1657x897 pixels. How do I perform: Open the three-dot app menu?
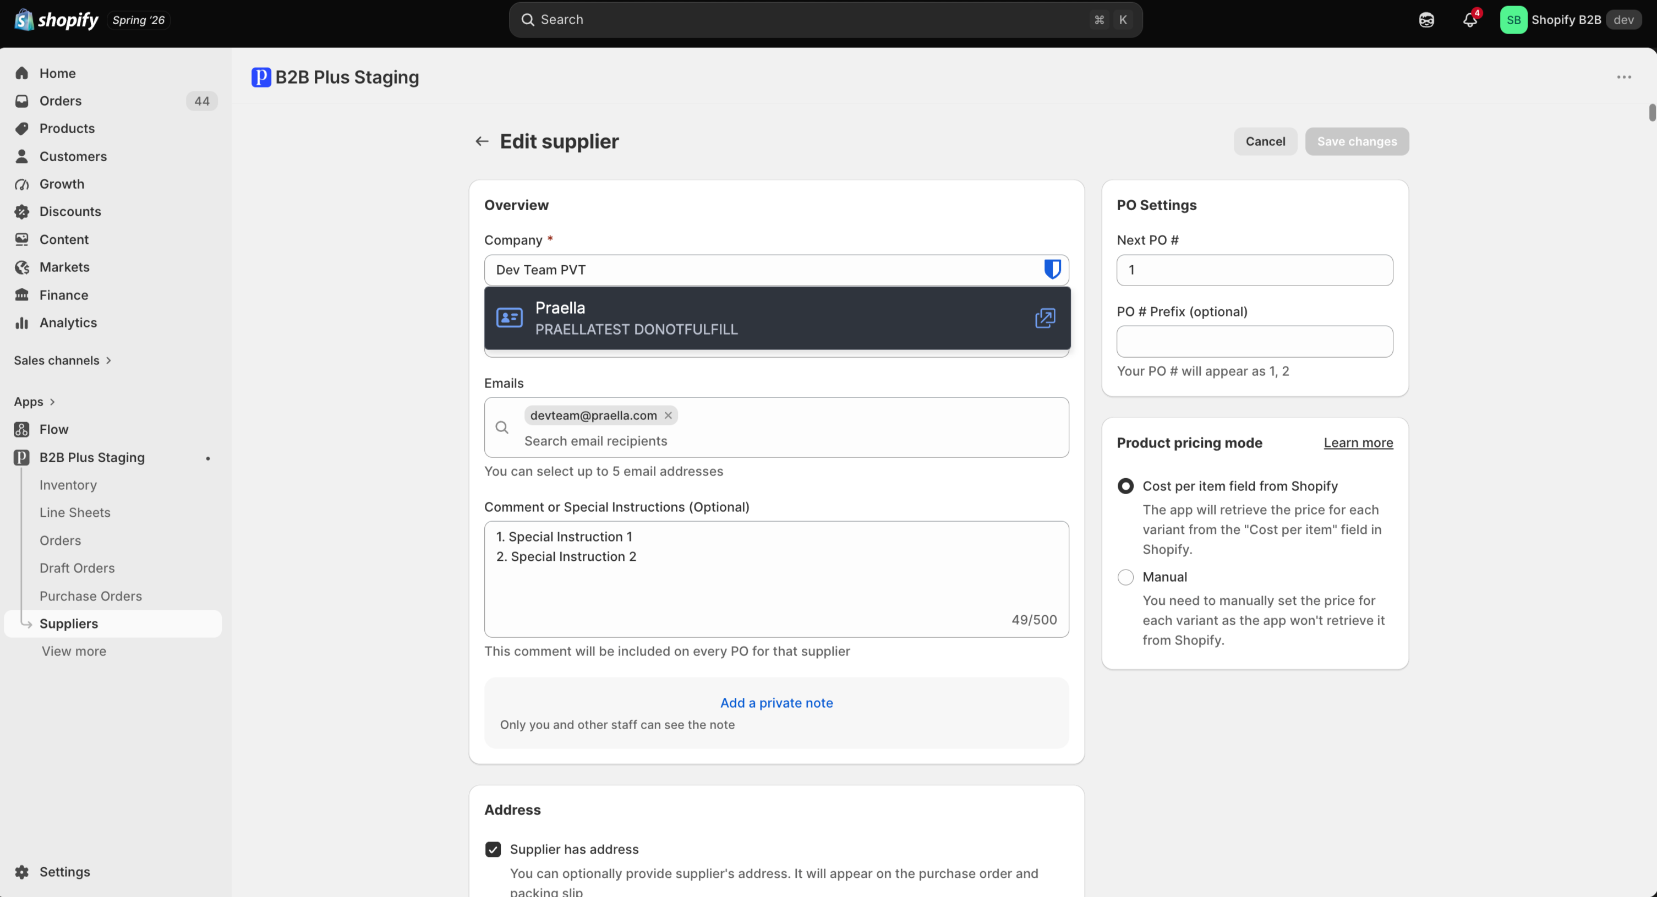coord(1623,77)
